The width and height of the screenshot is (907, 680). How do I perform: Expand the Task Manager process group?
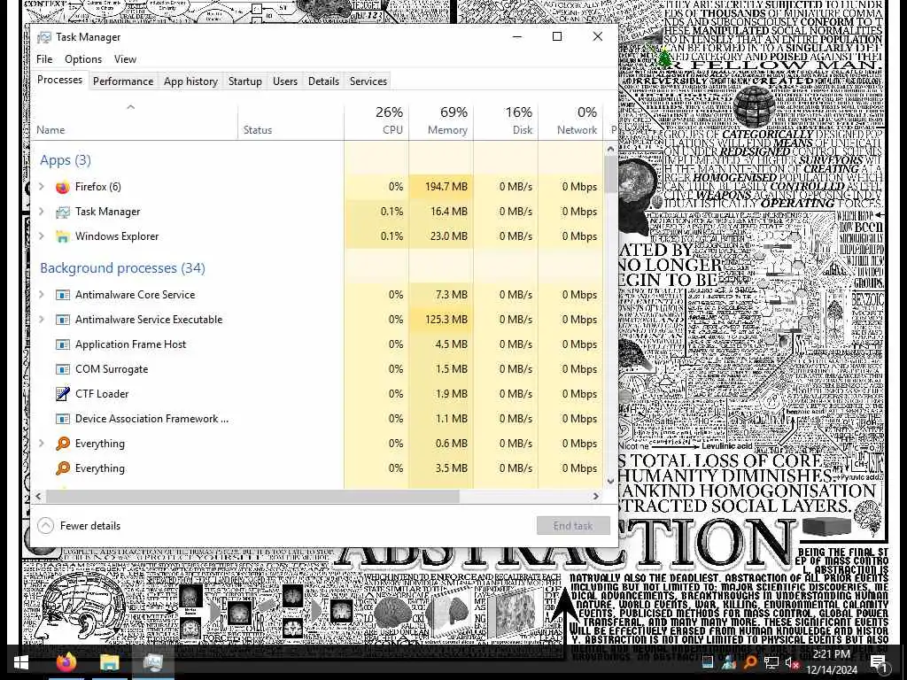[42, 212]
